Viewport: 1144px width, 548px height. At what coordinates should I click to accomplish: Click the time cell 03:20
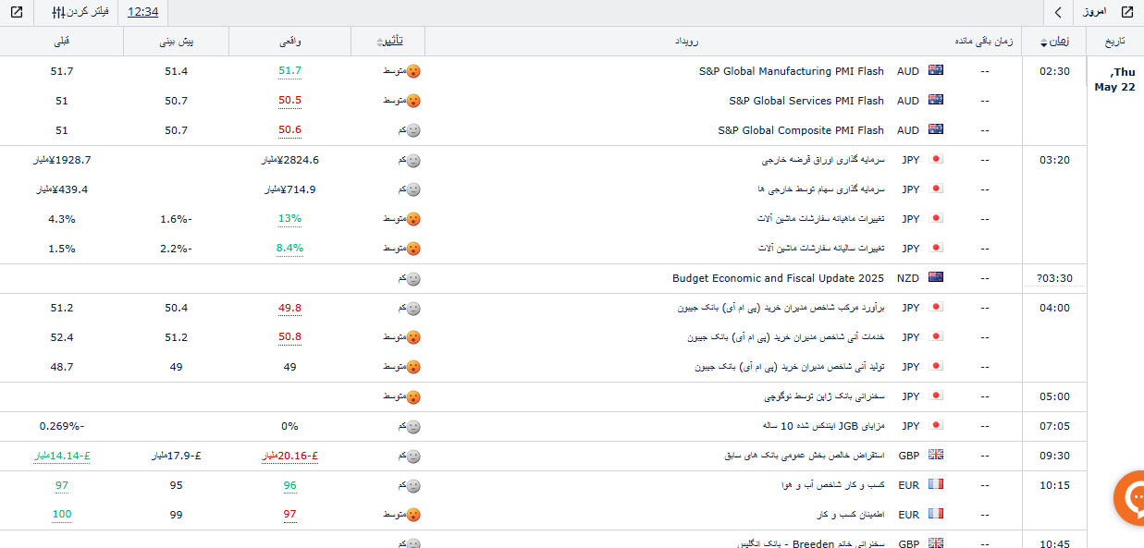pyautogui.click(x=1054, y=160)
